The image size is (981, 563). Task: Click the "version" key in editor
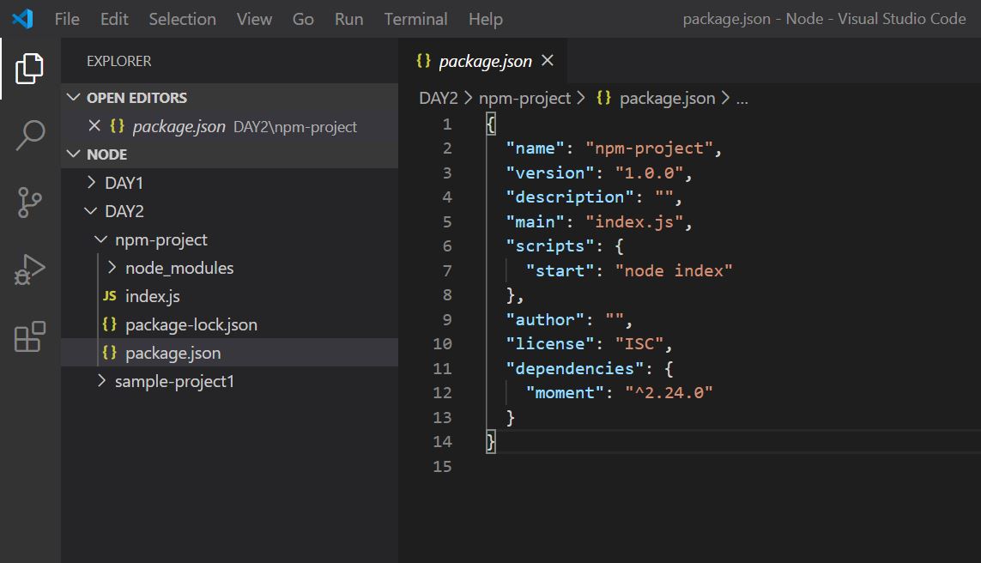pos(550,173)
